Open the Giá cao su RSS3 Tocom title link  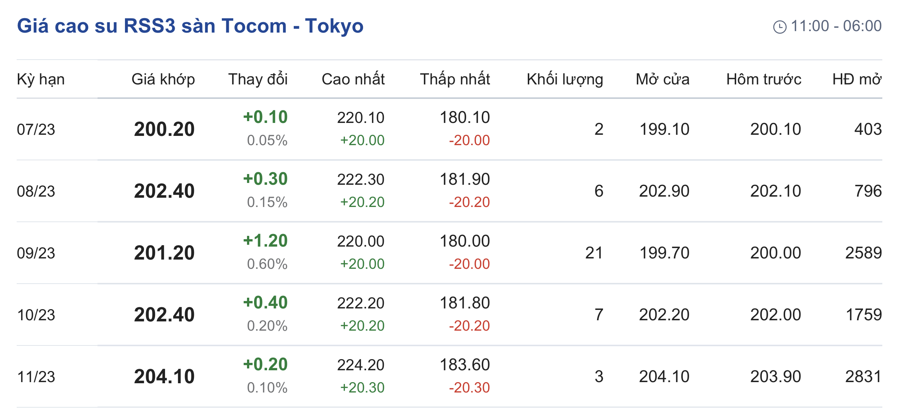click(x=190, y=26)
